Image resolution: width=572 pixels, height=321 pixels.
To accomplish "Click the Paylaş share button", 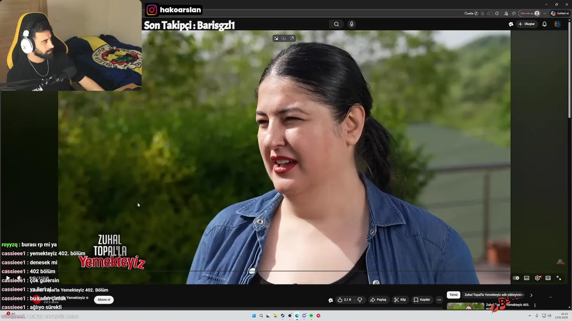I will [378, 300].
